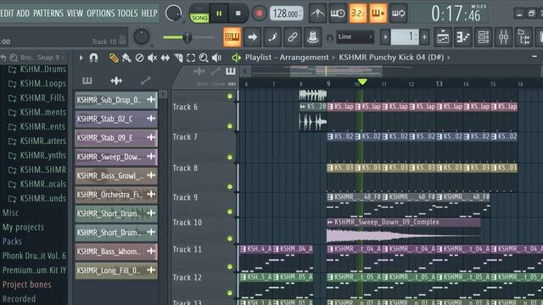This screenshot has height=305, width=543.
Task: Open the Channel rack view icon
Action: tap(484, 36)
